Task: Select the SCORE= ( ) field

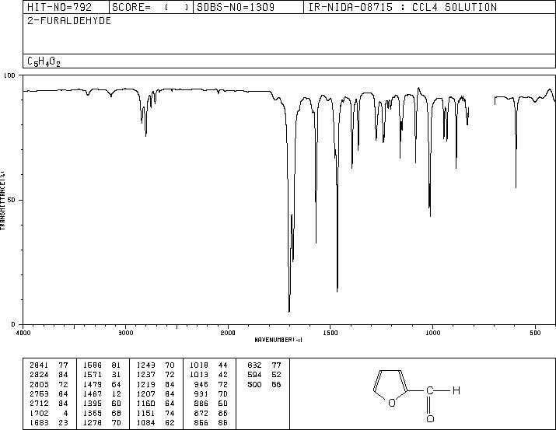Action: pos(151,7)
